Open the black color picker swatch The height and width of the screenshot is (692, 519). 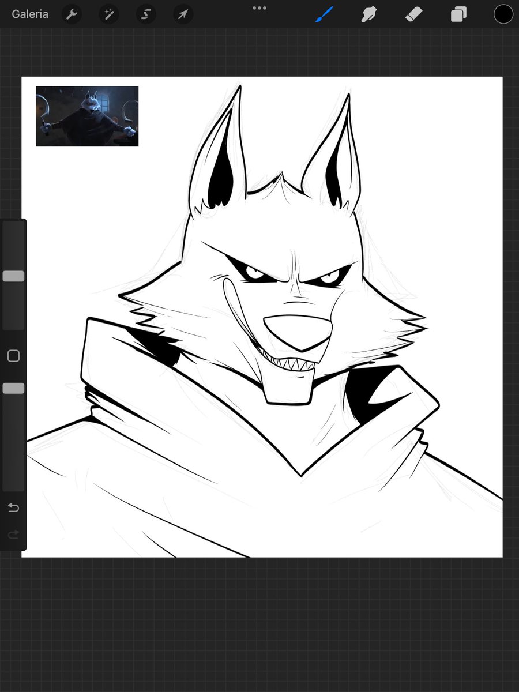tap(503, 14)
